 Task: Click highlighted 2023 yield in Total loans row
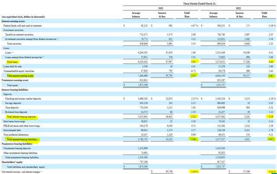(x=193, y=62)
